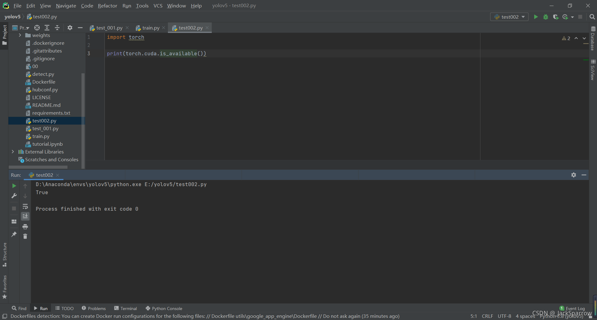The image size is (597, 320).
Task: Run test002 with Coverage shield icon
Action: pos(556,17)
